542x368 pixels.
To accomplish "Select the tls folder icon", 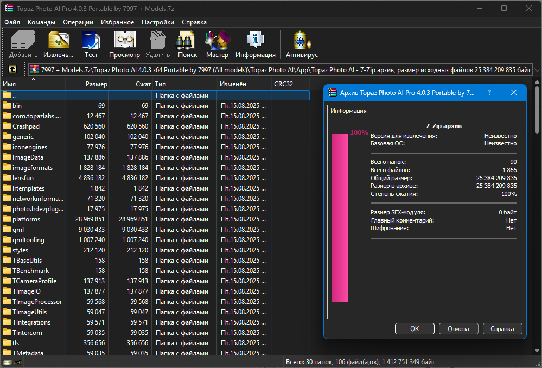I will pos(7,342).
